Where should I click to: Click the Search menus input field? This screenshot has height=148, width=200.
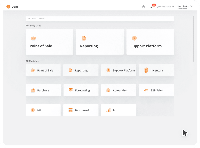(x=100, y=19)
